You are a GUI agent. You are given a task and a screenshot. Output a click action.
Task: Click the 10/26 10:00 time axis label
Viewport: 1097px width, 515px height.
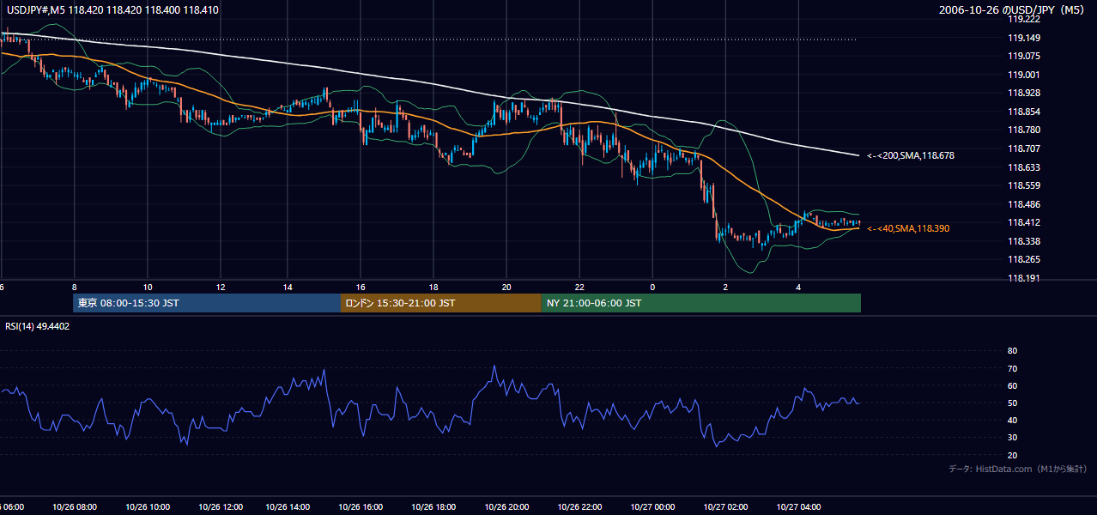[x=148, y=507]
